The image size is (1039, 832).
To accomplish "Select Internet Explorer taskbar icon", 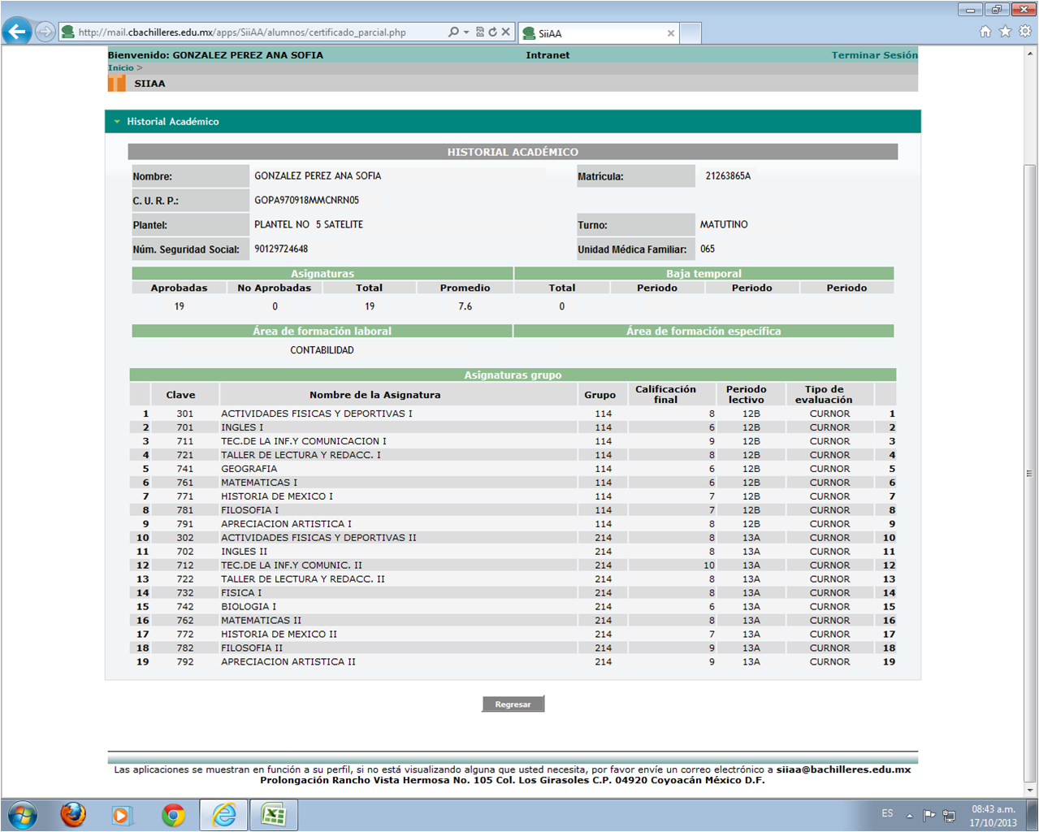I will click(x=223, y=815).
